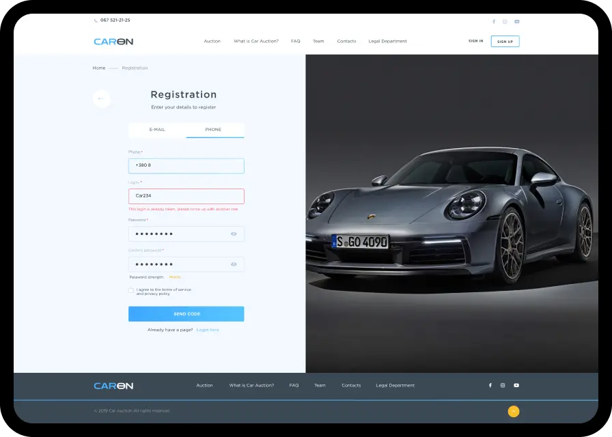The image size is (612, 437).
Task: Click the SIGN IN link
Action: point(476,41)
